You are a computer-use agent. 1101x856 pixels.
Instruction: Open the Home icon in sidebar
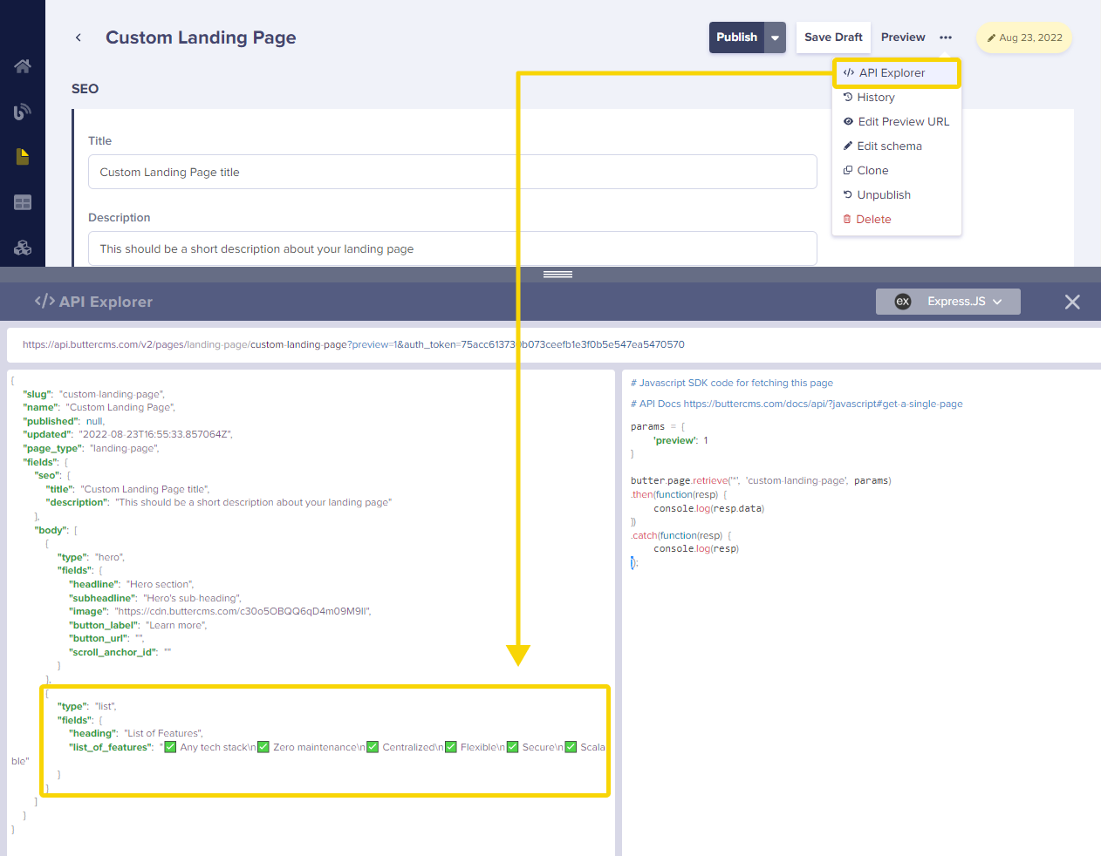tap(23, 66)
